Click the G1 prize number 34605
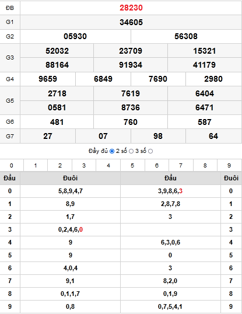The image size is (242, 314). click(x=131, y=22)
